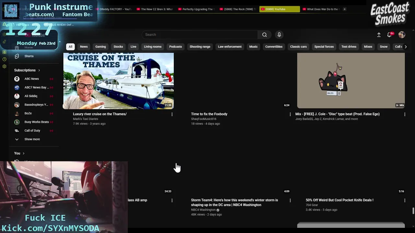The height and width of the screenshot is (233, 415).
Task: Open ShaqFooMusic816 channel link
Action: (204, 119)
